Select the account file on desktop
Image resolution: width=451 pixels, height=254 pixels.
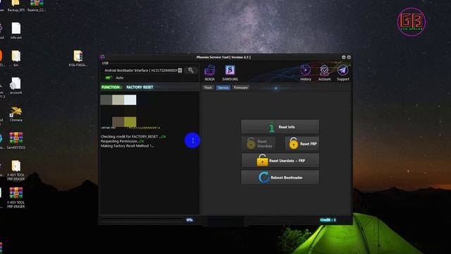pos(16,86)
